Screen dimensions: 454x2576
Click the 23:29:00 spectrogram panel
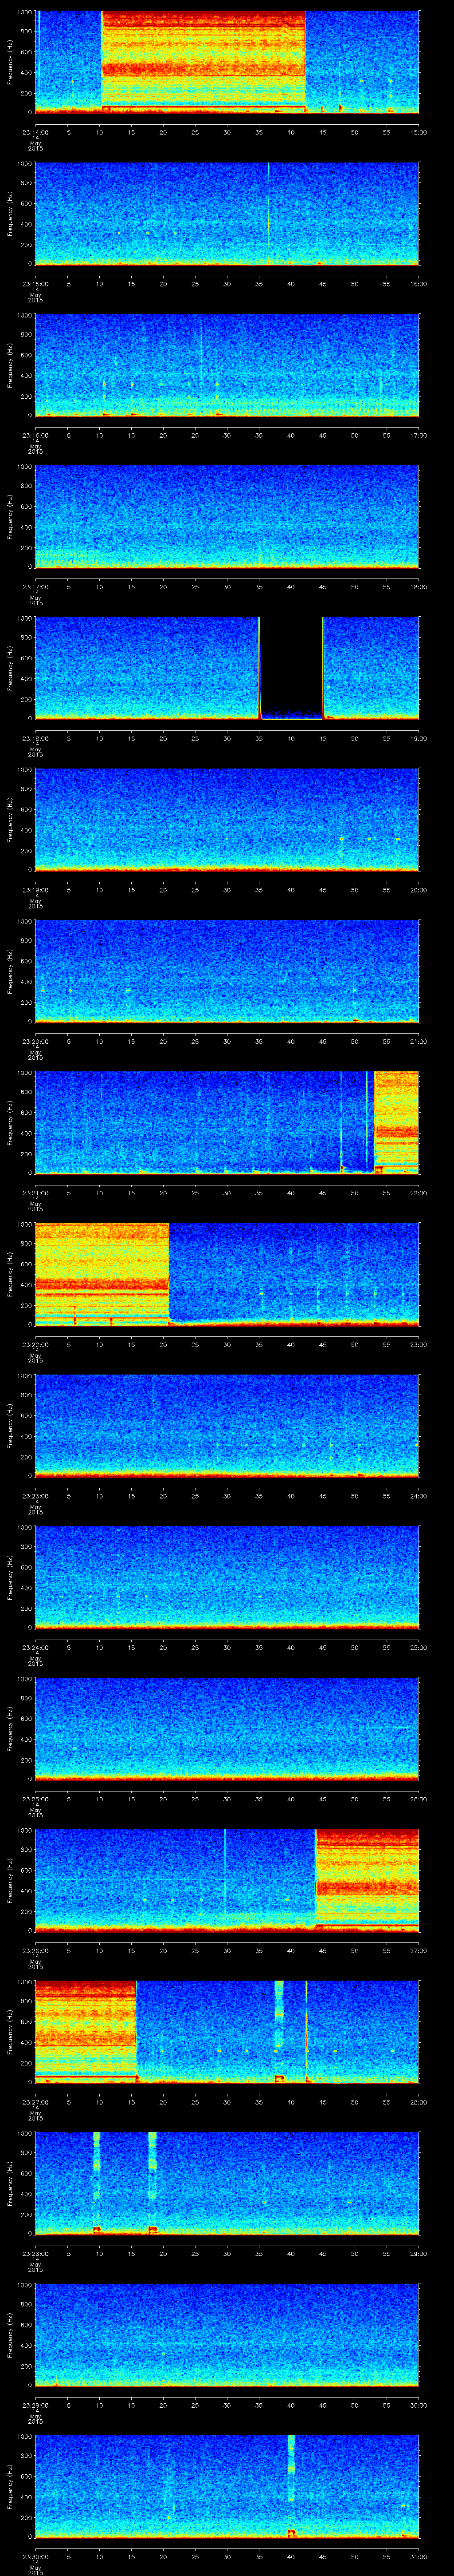pos(227,2334)
